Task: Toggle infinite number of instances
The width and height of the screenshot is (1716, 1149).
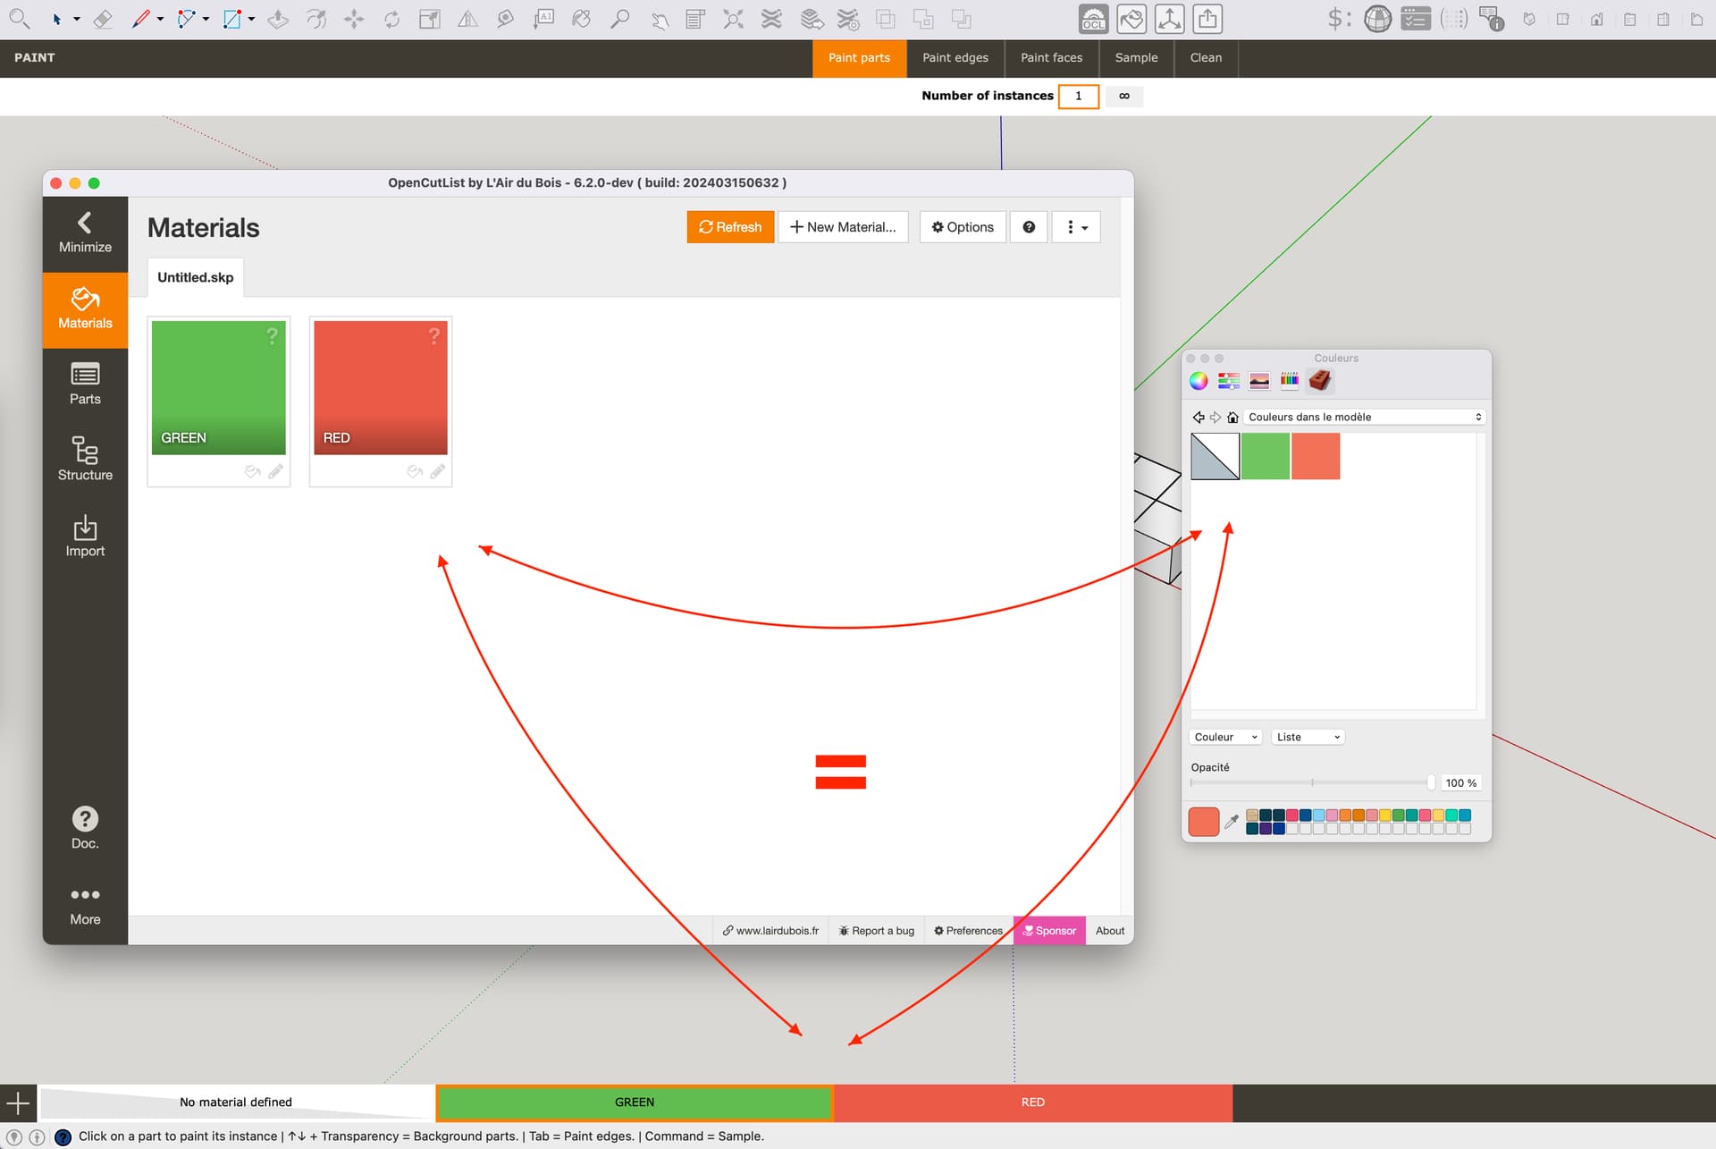Action: (1123, 96)
